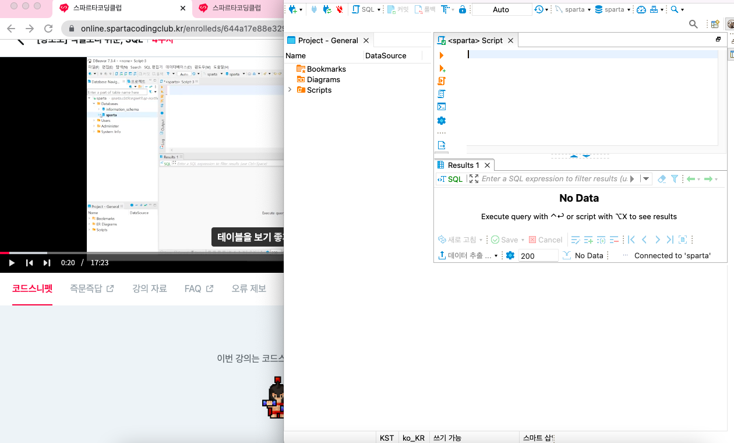Click the fetch size 200 field
The height and width of the screenshot is (443, 734).
click(538, 255)
